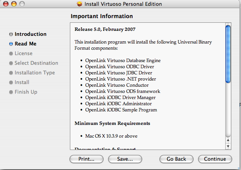Click the scroll up arrow
This screenshot has height=170, width=241.
coord(228,140)
